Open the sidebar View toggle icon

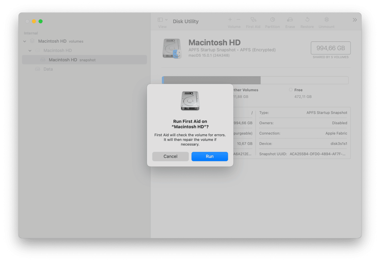(x=160, y=20)
